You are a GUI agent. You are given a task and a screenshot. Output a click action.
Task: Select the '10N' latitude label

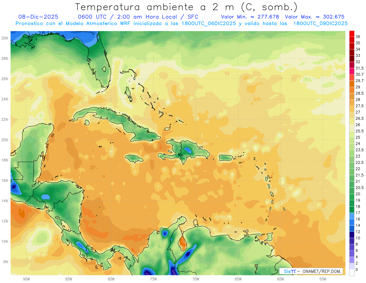pos(5,241)
